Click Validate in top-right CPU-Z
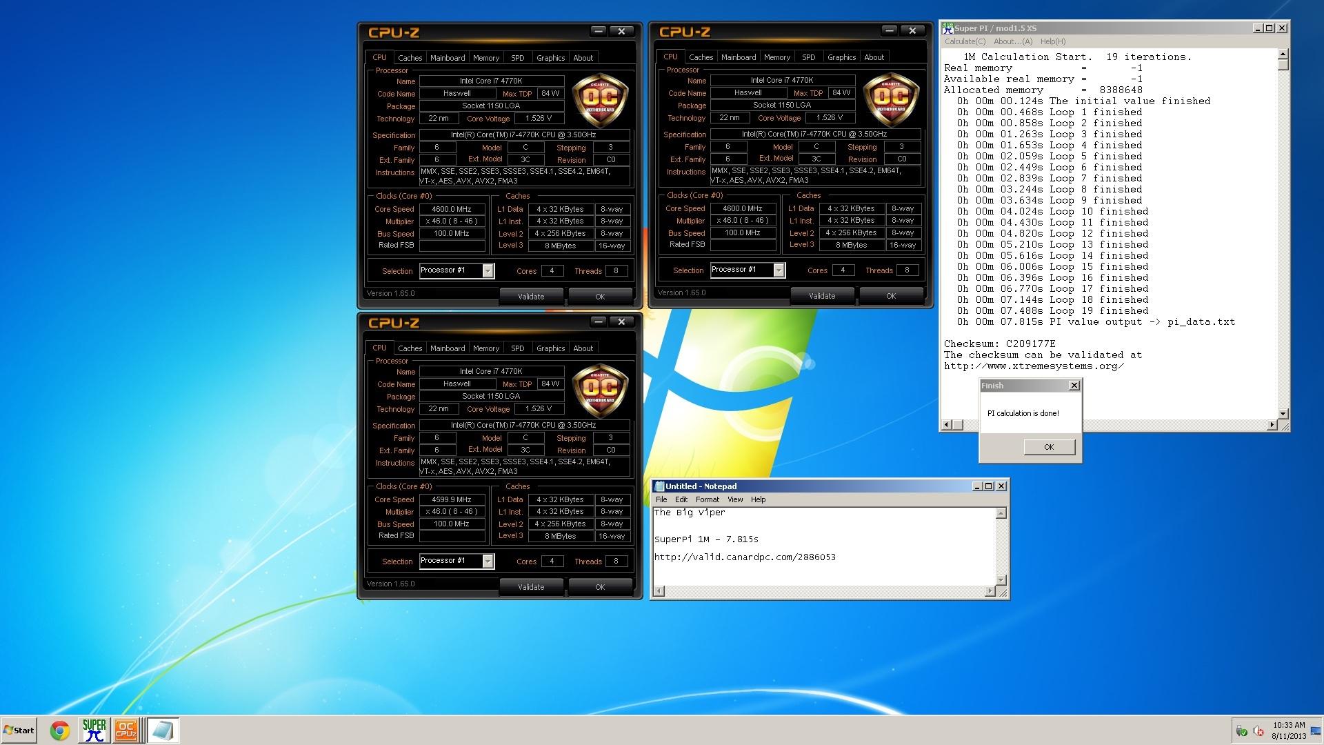This screenshot has width=1324, height=745. click(822, 296)
